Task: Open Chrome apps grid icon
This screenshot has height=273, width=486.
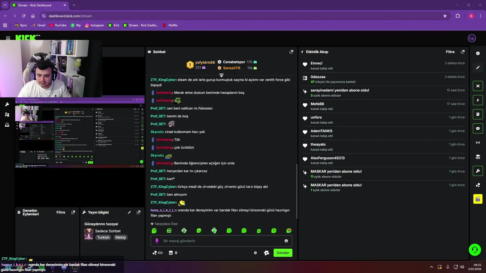Action: coord(5,25)
